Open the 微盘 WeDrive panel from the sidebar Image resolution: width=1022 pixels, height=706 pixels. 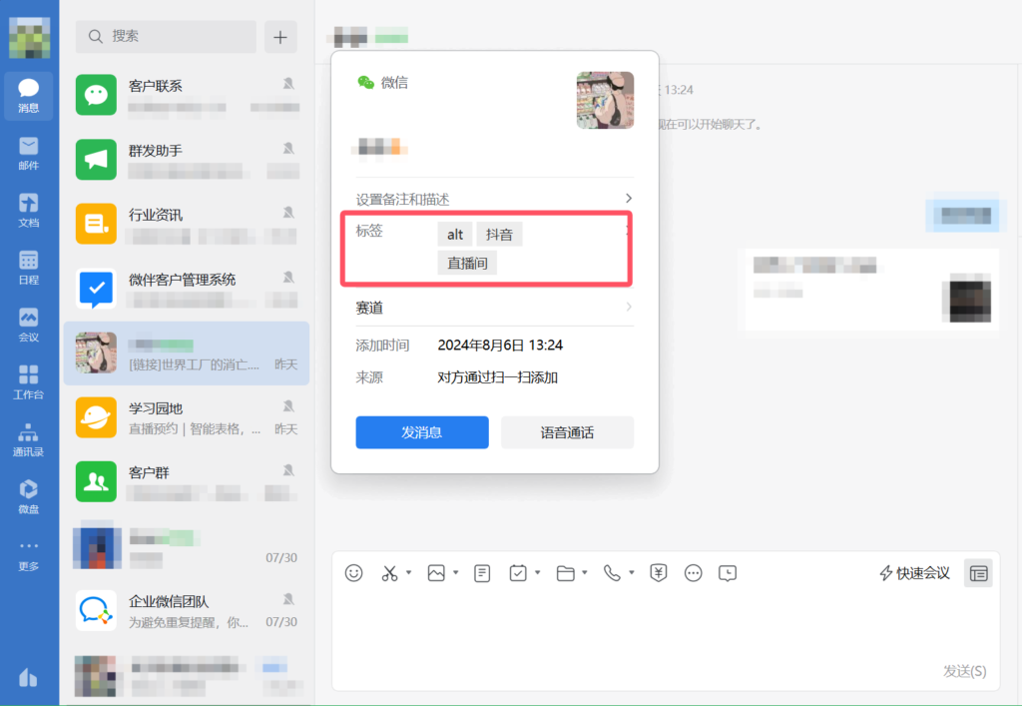28,496
